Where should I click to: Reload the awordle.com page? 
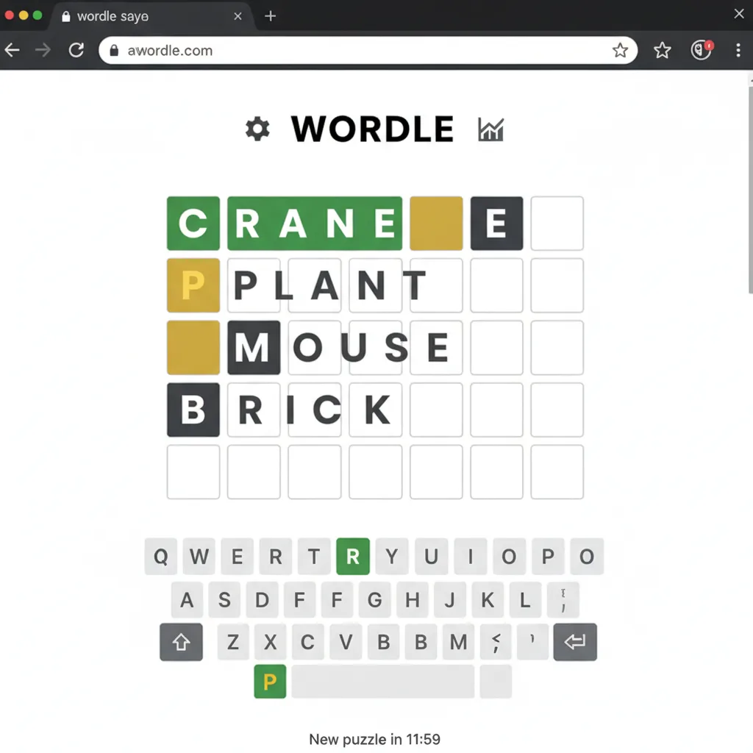(76, 50)
